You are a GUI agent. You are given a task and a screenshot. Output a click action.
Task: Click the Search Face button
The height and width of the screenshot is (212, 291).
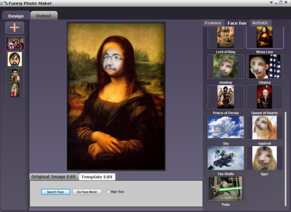pyautogui.click(x=56, y=192)
